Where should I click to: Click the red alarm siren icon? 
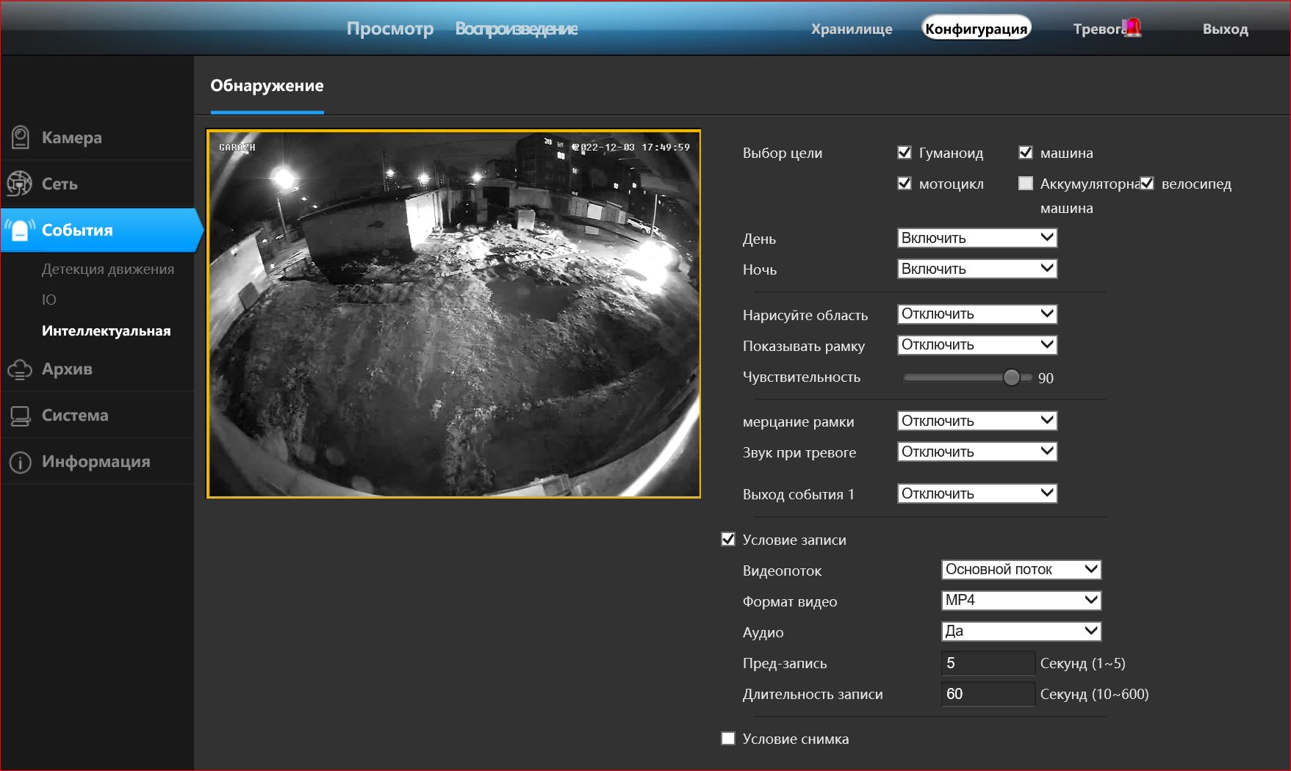click(x=1133, y=27)
